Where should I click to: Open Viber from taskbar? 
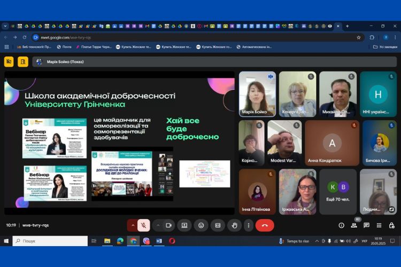pyautogui.click(x=146, y=241)
